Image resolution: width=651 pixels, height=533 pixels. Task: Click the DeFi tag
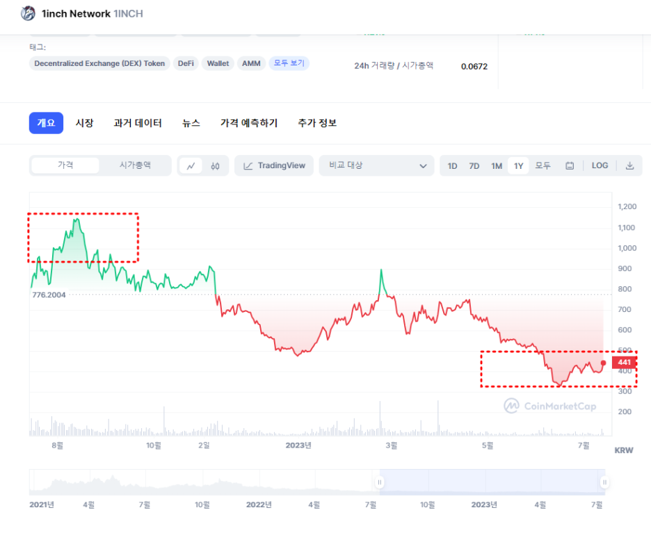coord(186,63)
